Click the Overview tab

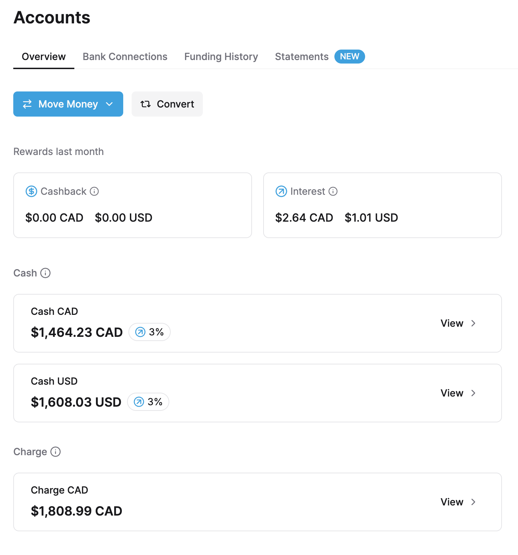point(43,57)
